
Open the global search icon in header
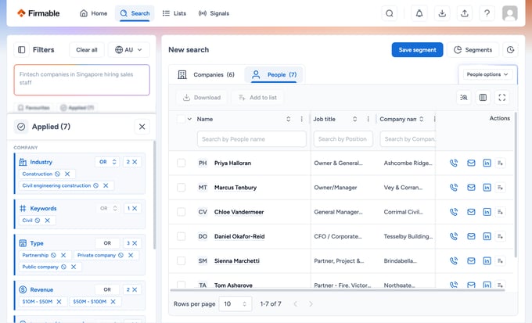pos(389,13)
